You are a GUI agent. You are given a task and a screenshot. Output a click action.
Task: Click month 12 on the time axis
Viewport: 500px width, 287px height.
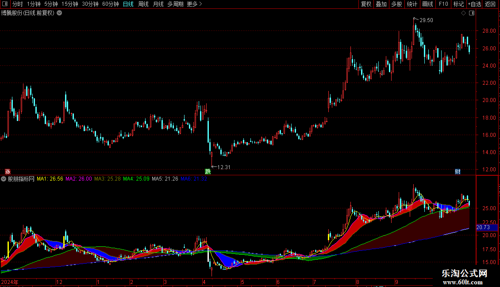click(x=59, y=282)
